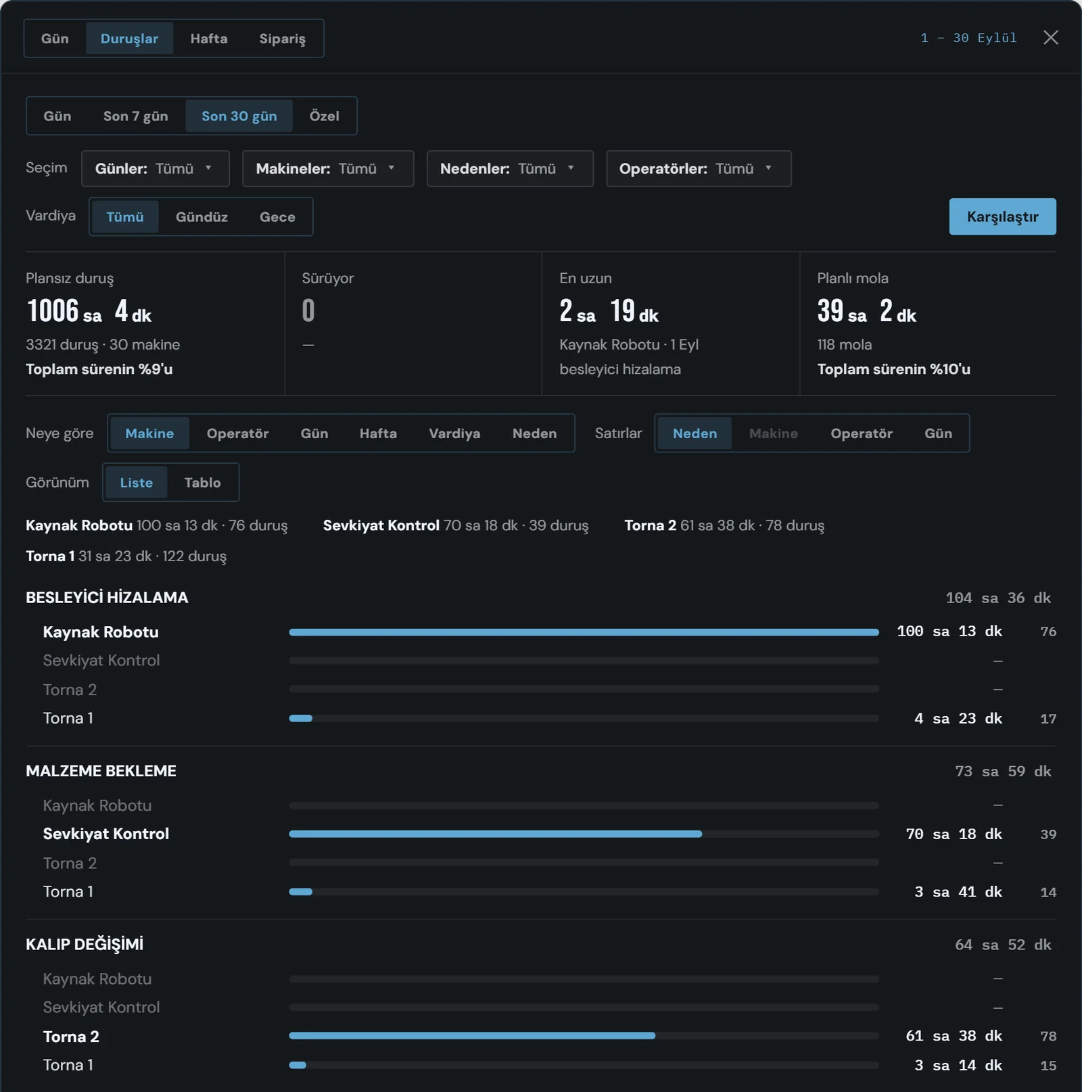Set Satırlar rows to Operatör
The height and width of the screenshot is (1092, 1082).
tap(862, 433)
